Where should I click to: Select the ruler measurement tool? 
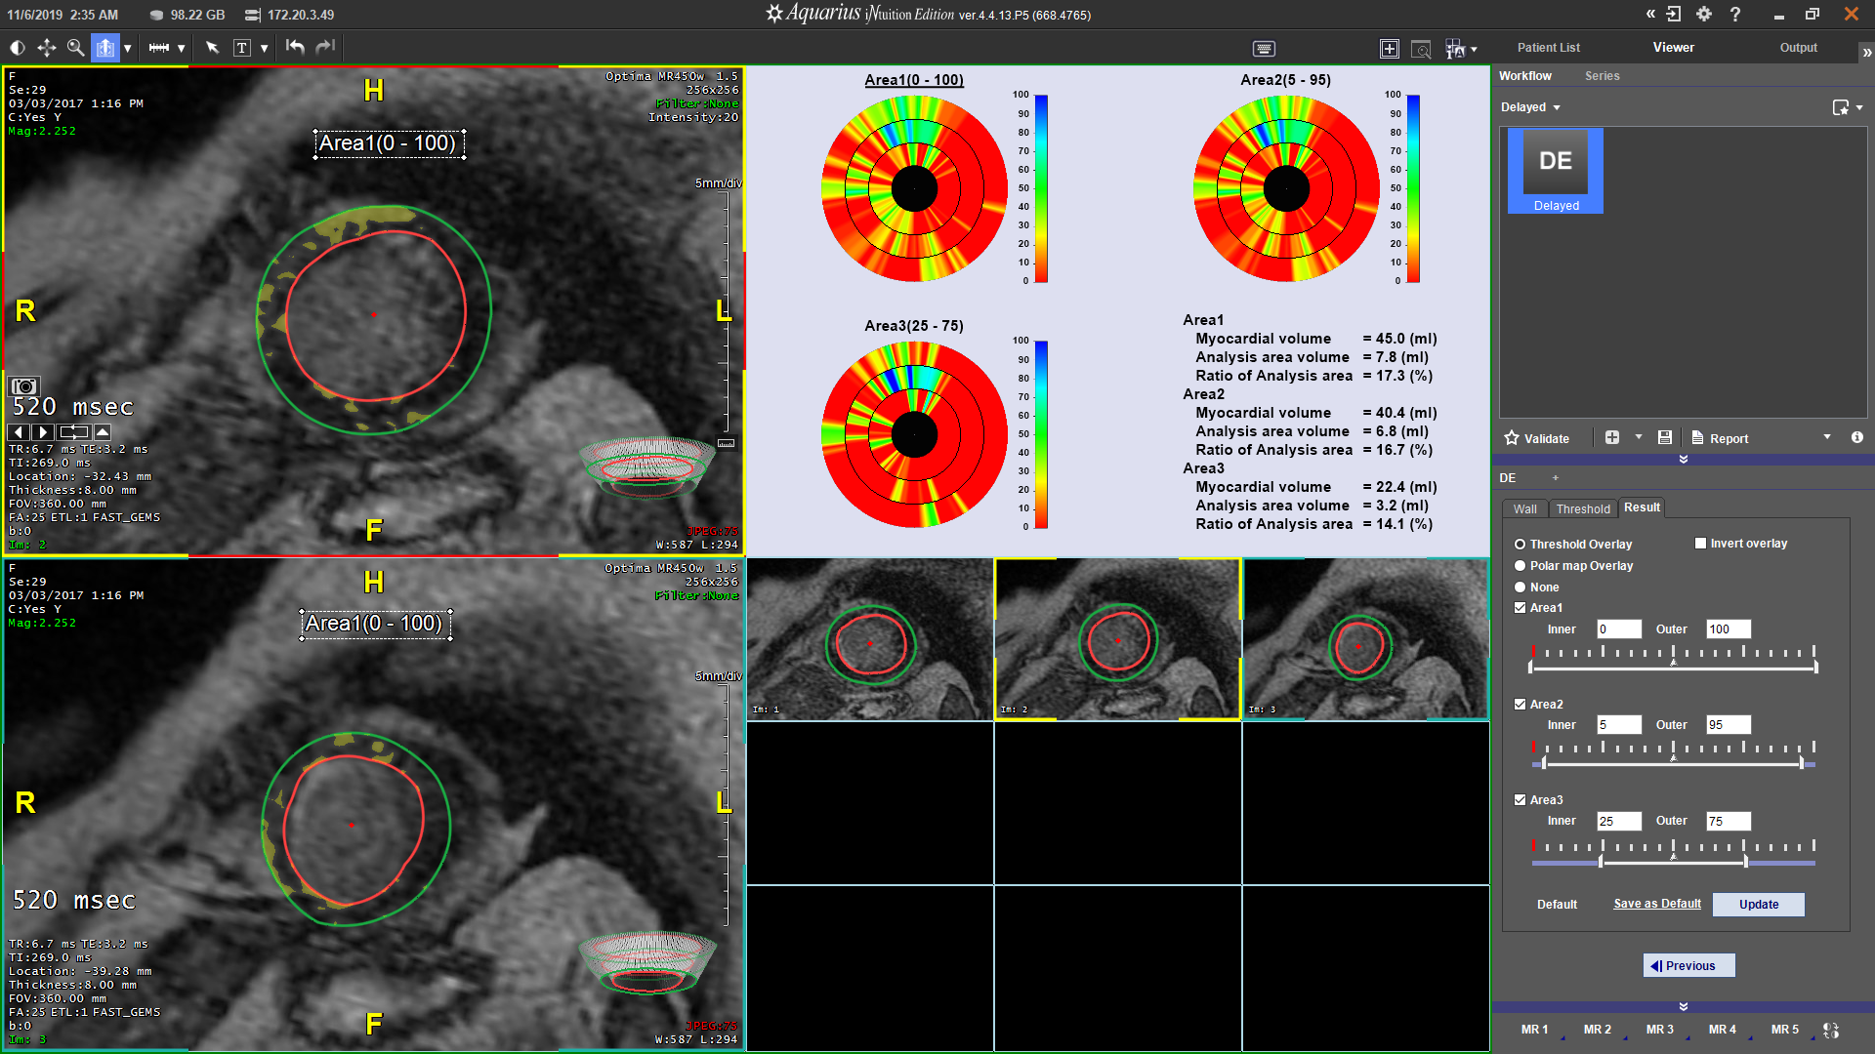[159, 47]
